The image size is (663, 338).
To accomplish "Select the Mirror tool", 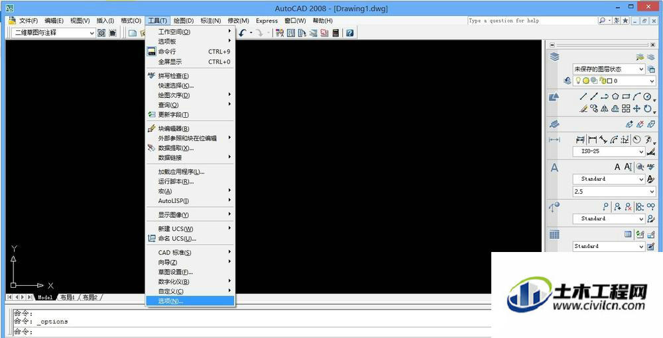I will point(605,108).
